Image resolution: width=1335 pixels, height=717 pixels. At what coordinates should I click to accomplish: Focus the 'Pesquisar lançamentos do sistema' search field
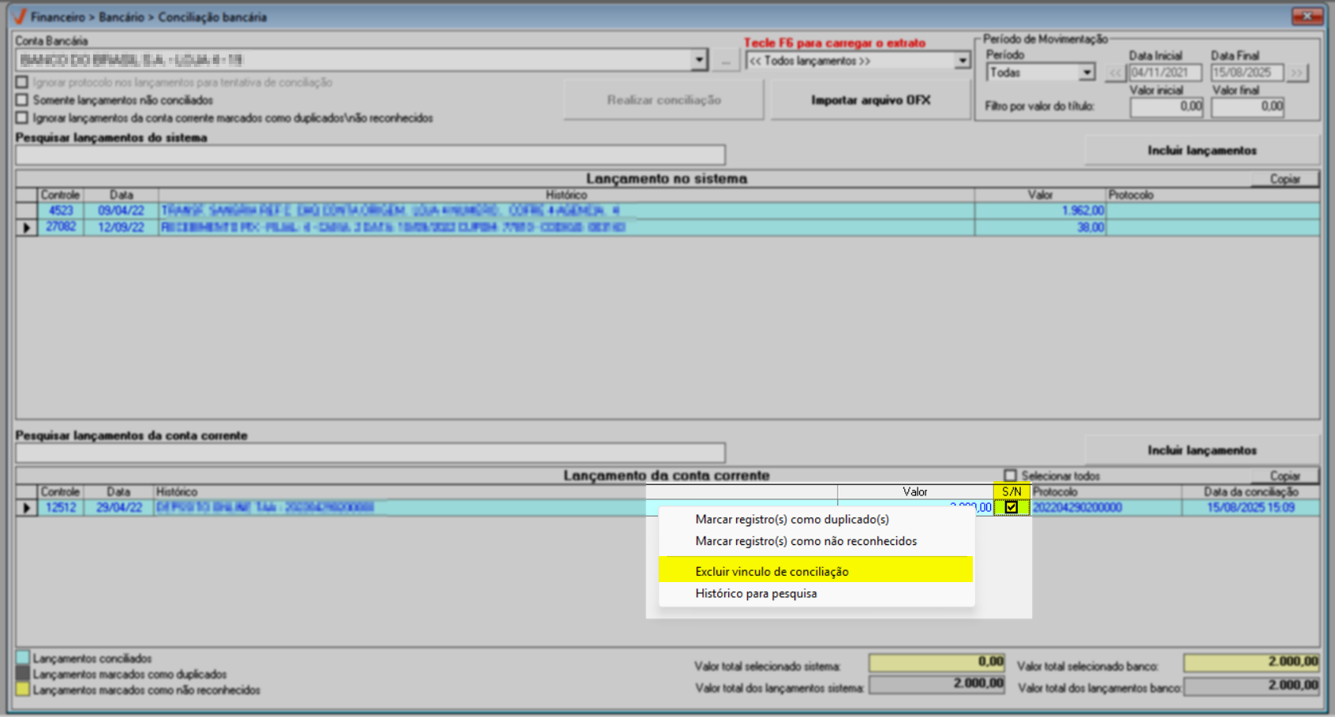tap(370, 155)
